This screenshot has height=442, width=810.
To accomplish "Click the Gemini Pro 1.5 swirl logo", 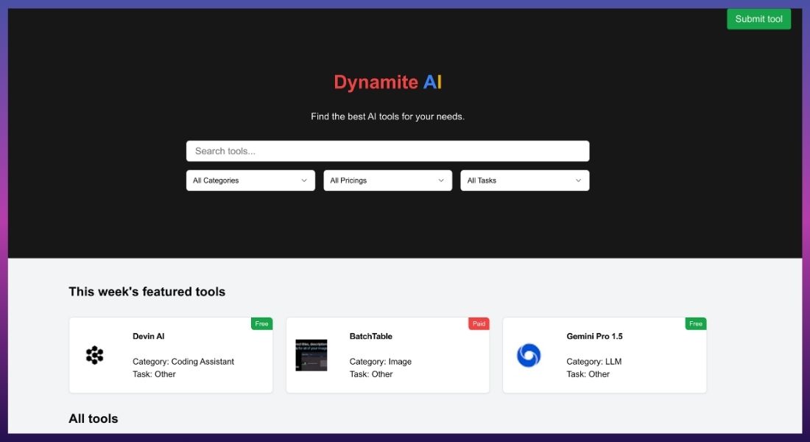I will coord(529,356).
